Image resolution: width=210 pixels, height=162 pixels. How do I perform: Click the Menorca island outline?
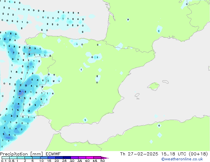(165, 82)
